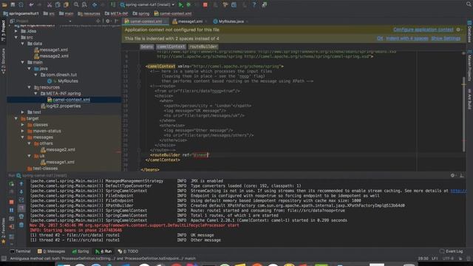The width and height of the screenshot is (473, 266).
Task: Click the resources breadcrumb in navigation bar
Action: coord(89,13)
